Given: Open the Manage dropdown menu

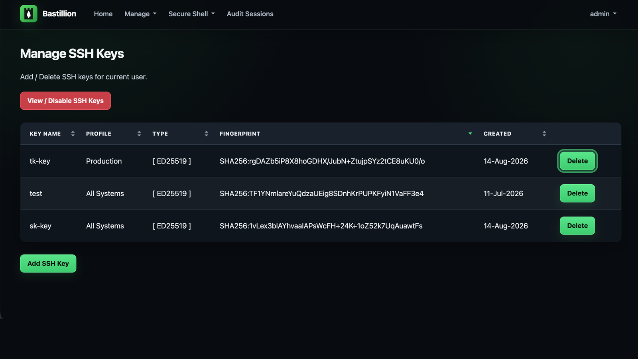Looking at the screenshot, I should tap(140, 14).
